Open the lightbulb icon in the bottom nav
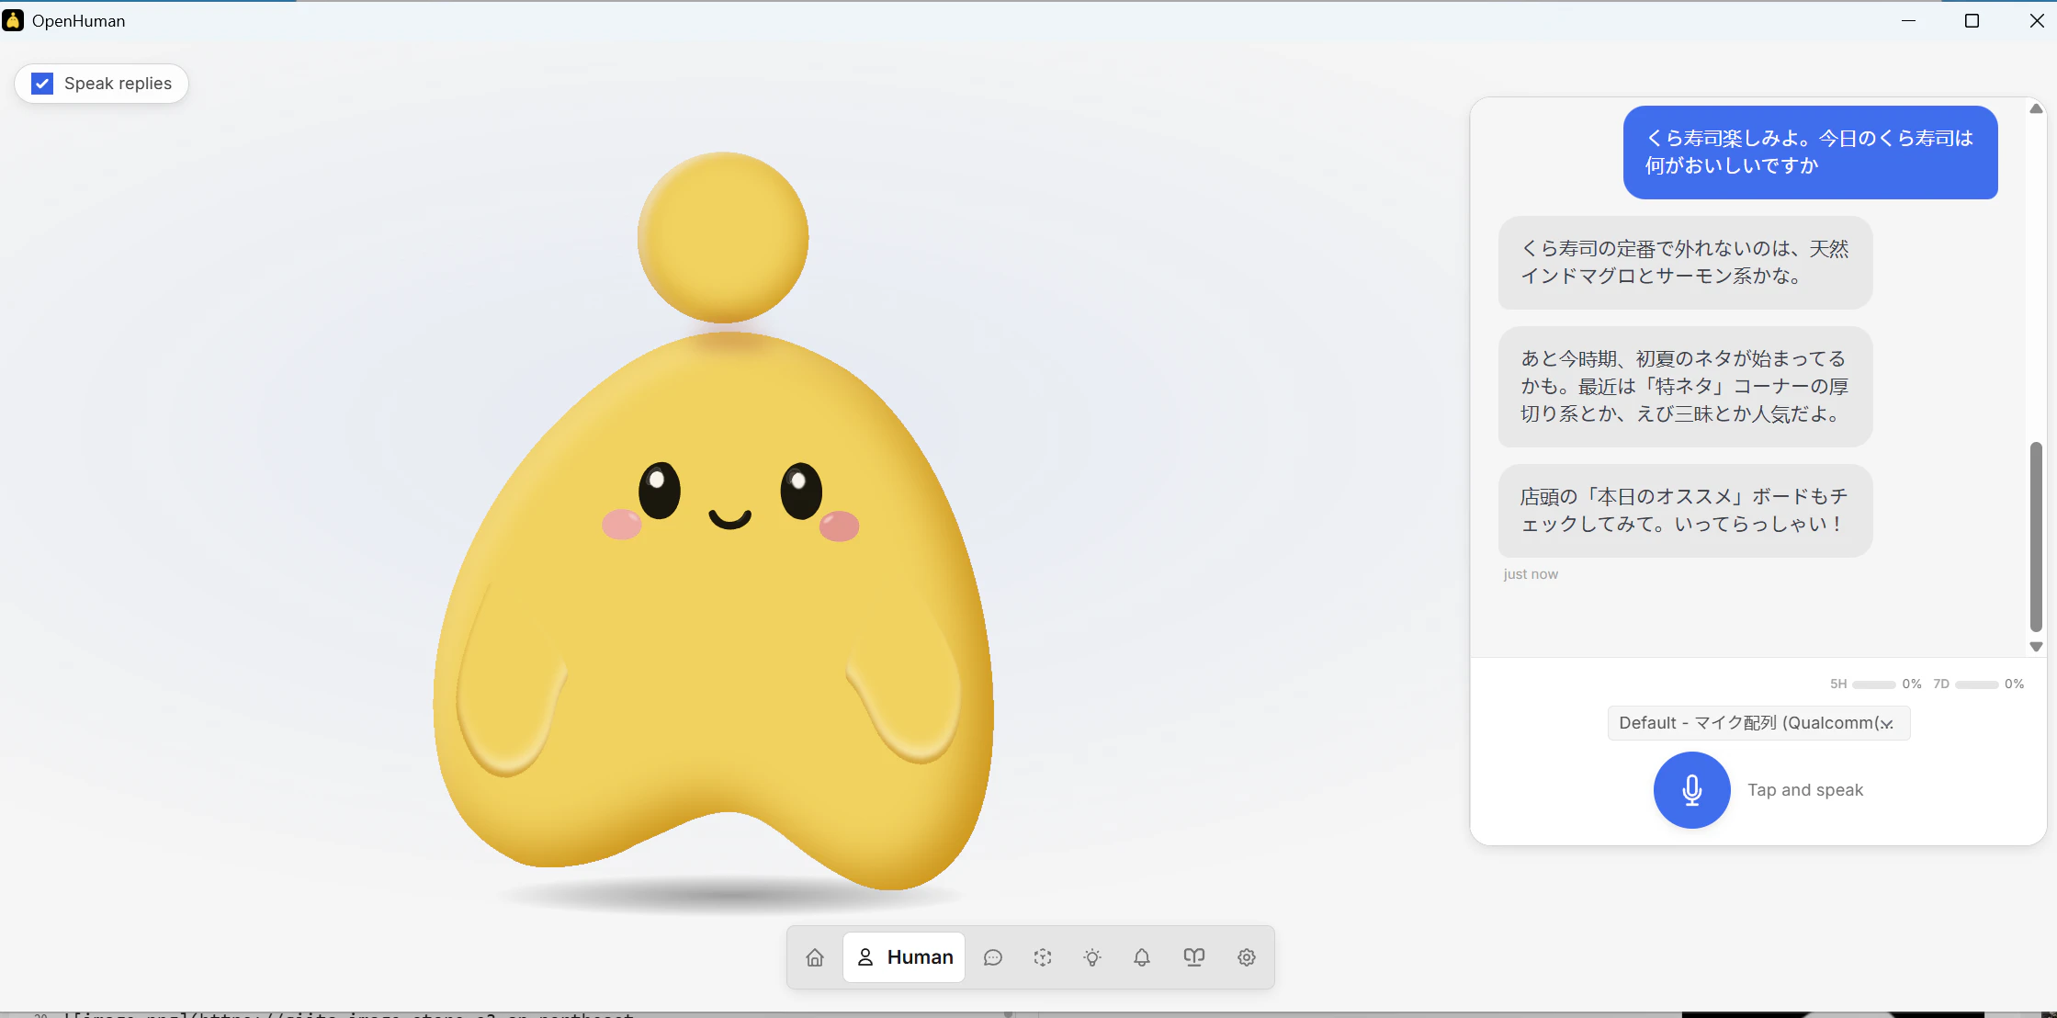Screen dimensions: 2057x1018 [1092, 957]
